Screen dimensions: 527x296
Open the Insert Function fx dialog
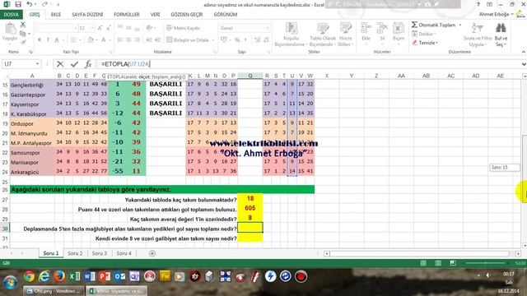[x=88, y=64]
